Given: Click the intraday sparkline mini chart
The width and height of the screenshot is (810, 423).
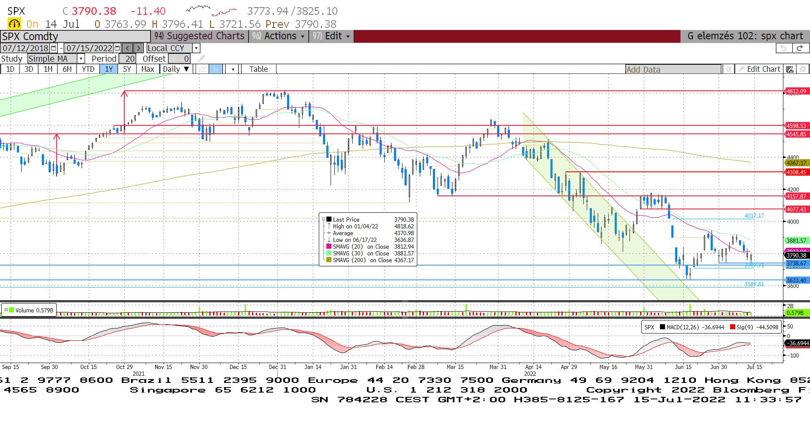Looking at the screenshot, I should click(x=211, y=11).
